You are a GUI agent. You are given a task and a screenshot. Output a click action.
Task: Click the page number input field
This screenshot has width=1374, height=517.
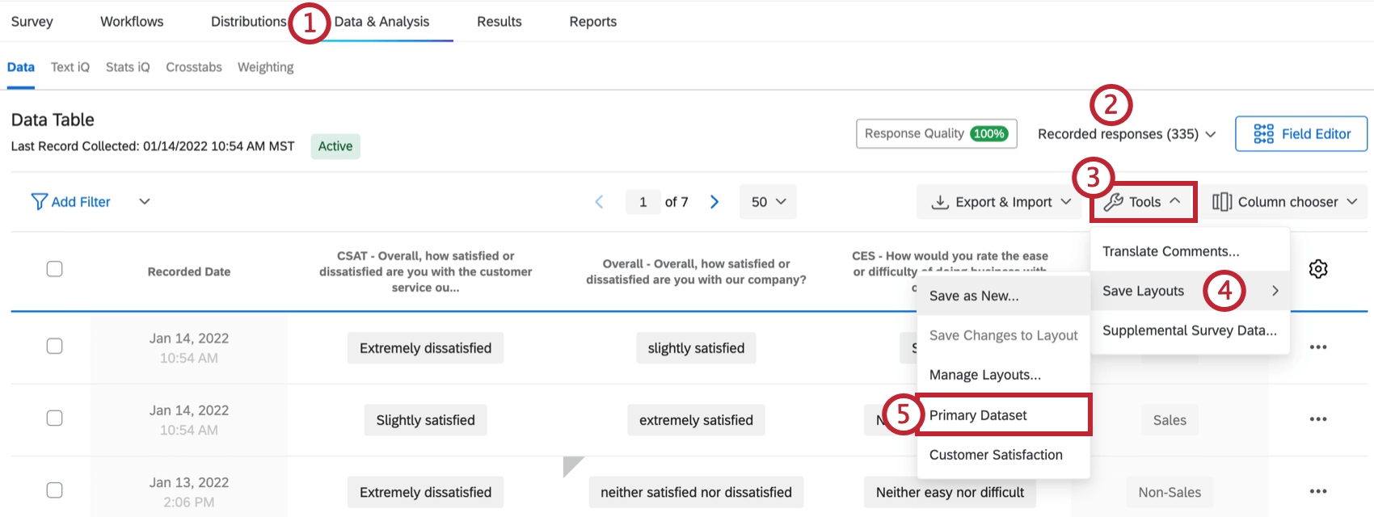click(643, 202)
